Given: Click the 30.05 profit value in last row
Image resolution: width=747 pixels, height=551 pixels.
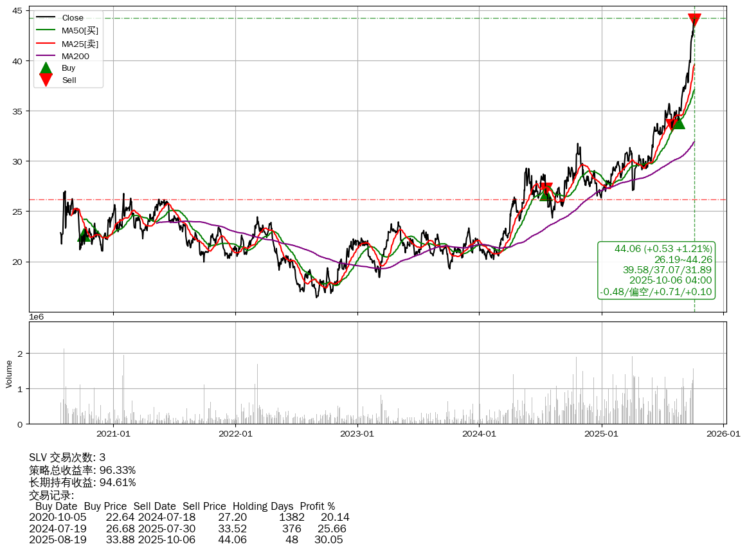Looking at the screenshot, I should point(328,540).
